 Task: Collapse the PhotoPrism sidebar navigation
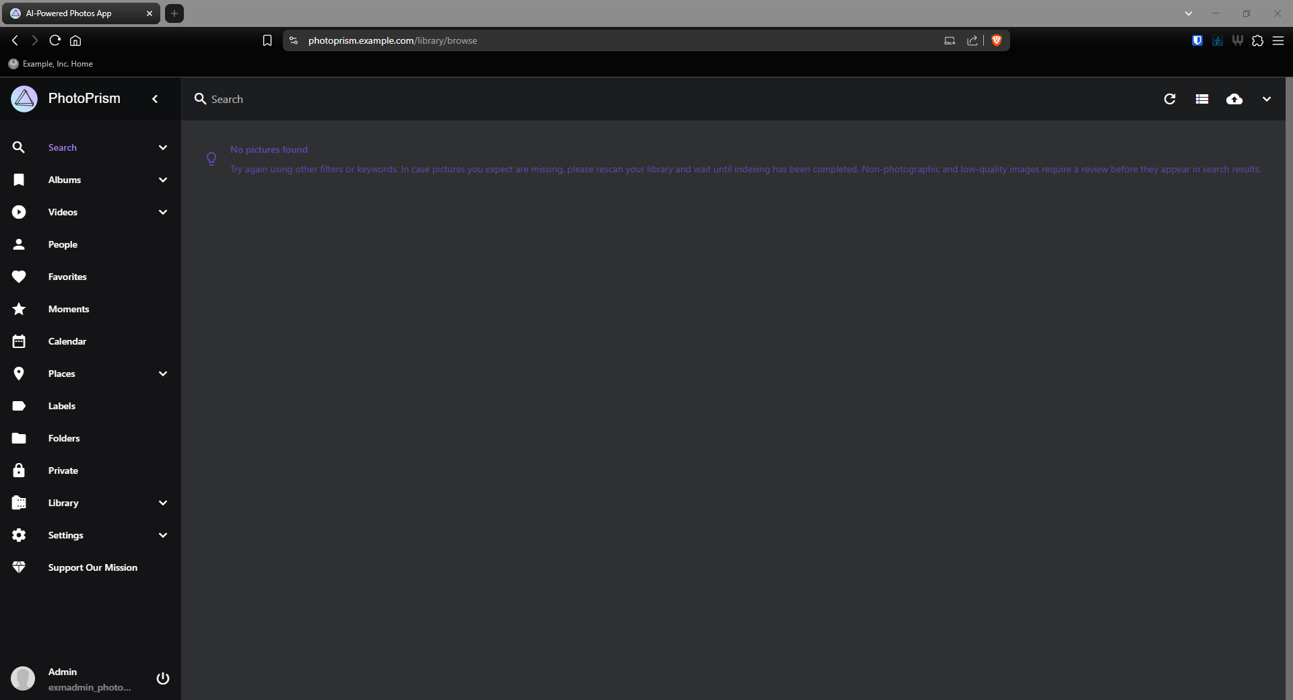(x=155, y=99)
